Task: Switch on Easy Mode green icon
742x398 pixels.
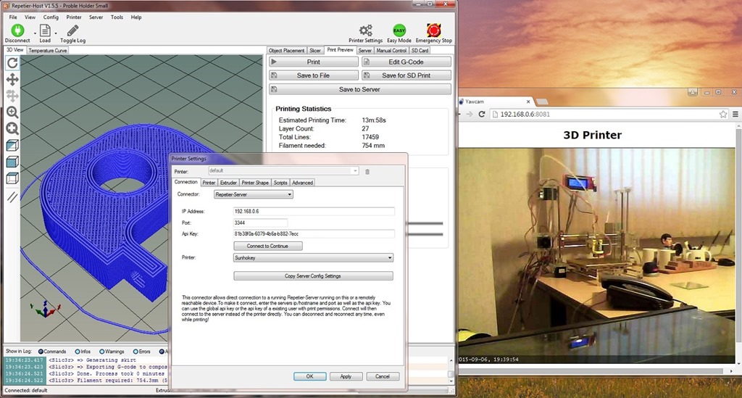Action: pyautogui.click(x=399, y=30)
